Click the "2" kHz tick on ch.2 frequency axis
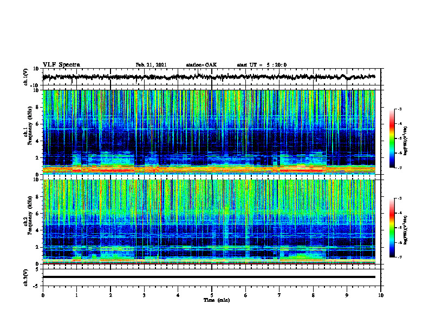429x331 pixels. tap(37, 247)
